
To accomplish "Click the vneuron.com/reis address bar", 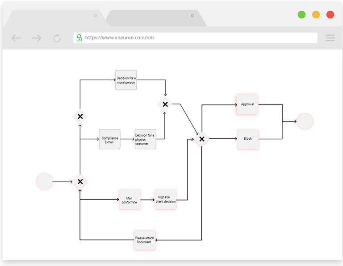I will point(195,38).
